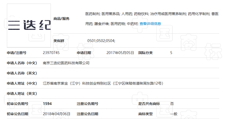Click the 类似群 label
Screen dimensions: 226x119
click(59, 41)
